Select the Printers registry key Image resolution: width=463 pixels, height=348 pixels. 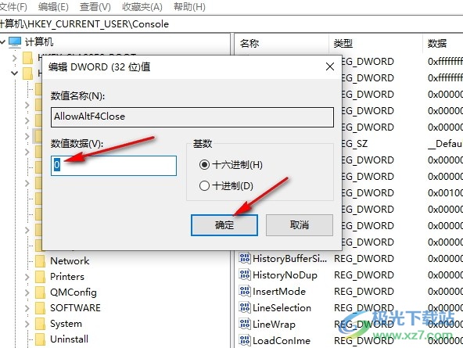click(x=67, y=277)
